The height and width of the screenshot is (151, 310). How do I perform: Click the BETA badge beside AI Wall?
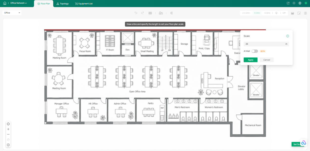(x=263, y=51)
